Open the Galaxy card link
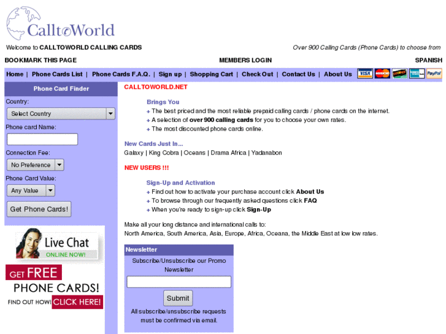446x334 pixels. click(134, 153)
